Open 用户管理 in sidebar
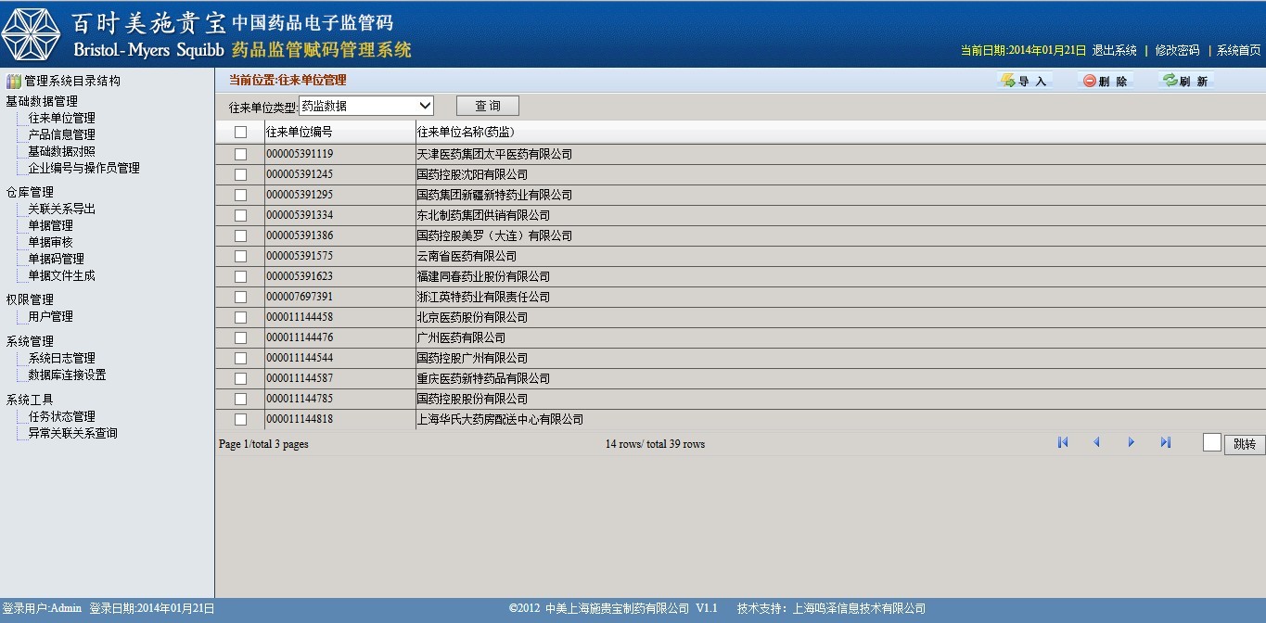This screenshot has width=1266, height=623. [x=50, y=316]
